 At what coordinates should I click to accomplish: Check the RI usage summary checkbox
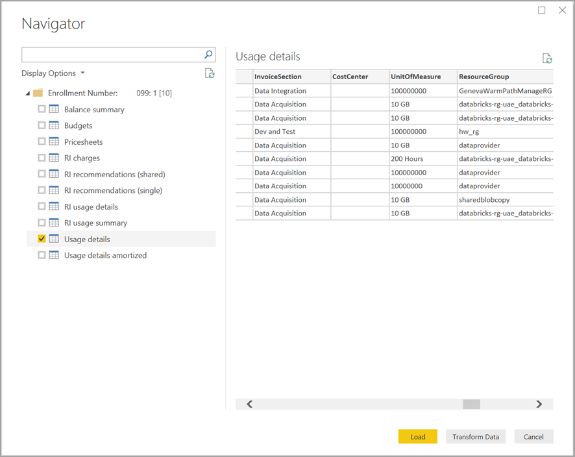(x=41, y=223)
